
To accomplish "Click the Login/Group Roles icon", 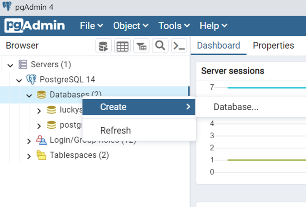I will tap(41, 140).
